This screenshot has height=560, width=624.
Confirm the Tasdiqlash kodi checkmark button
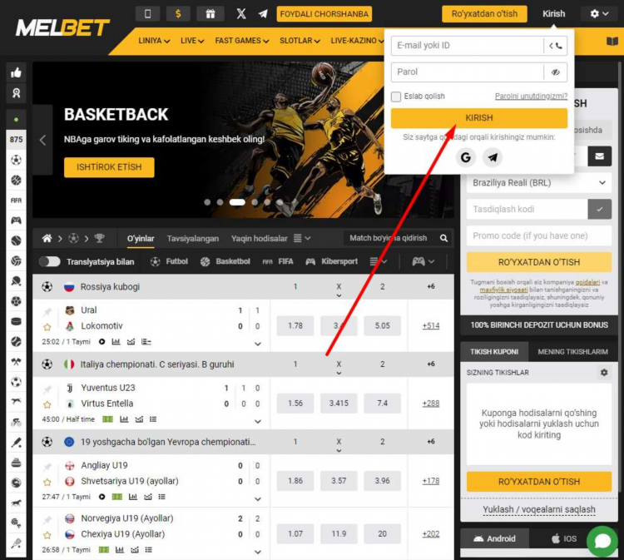[x=599, y=209]
